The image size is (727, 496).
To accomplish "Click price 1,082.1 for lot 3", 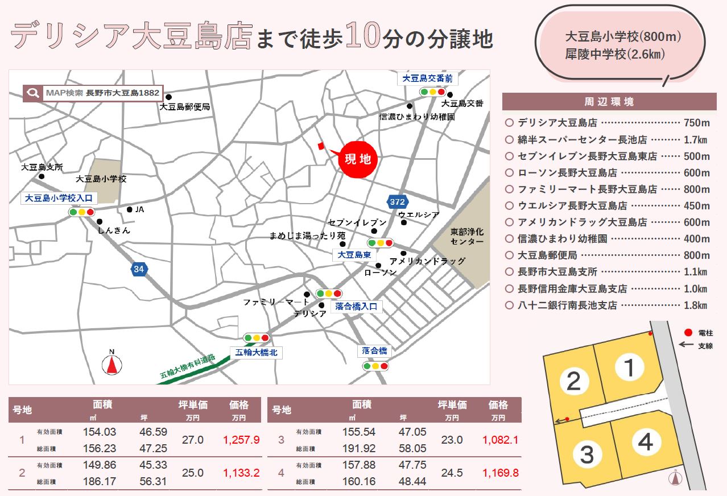I will coord(501,440).
